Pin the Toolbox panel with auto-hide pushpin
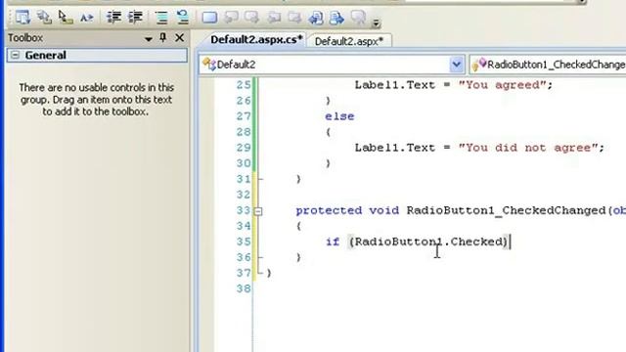 click(x=163, y=37)
